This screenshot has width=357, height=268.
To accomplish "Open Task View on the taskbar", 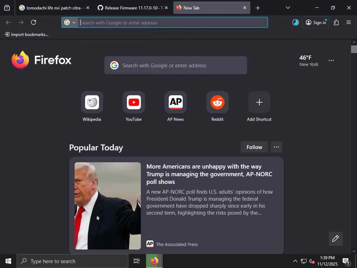I will tap(137, 261).
